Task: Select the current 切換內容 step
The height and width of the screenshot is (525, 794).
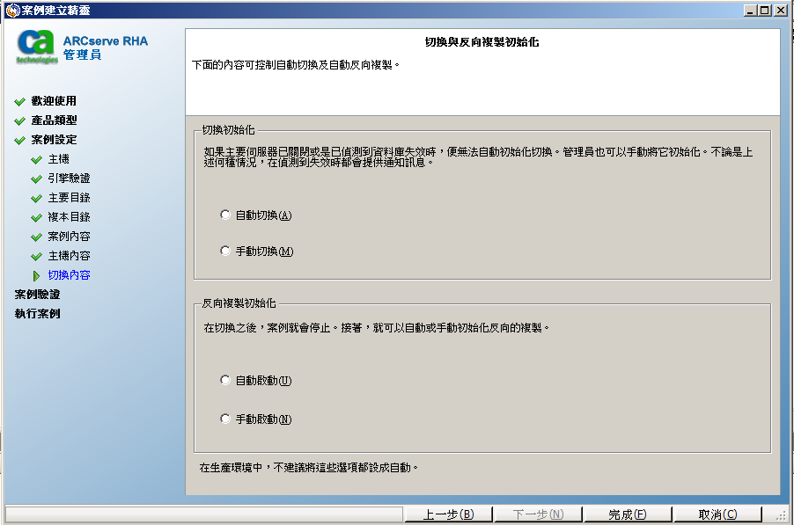Action: click(x=69, y=274)
